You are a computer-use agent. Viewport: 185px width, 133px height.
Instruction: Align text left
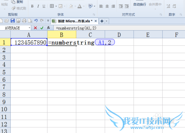click(101, 6)
